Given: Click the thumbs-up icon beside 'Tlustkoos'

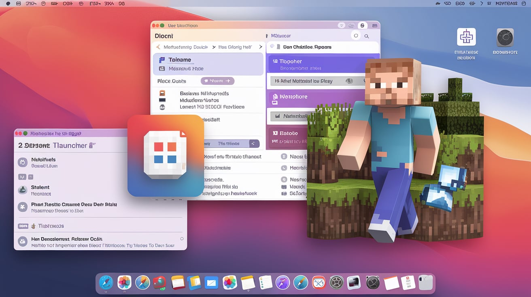Looking at the screenshot, I should (x=34, y=226).
